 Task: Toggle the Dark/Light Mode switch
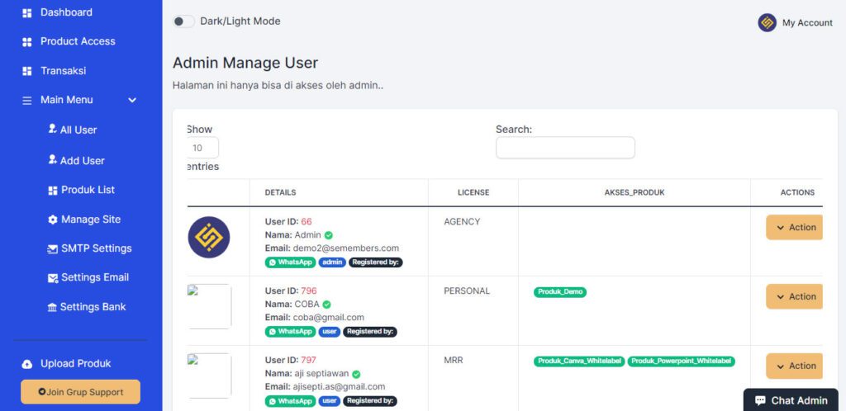click(183, 21)
